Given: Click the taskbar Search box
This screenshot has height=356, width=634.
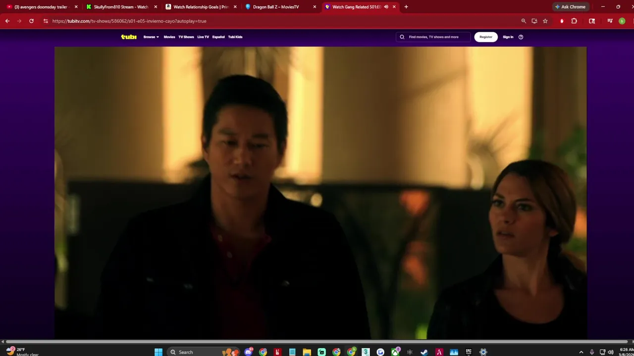Looking at the screenshot, I should (x=204, y=352).
